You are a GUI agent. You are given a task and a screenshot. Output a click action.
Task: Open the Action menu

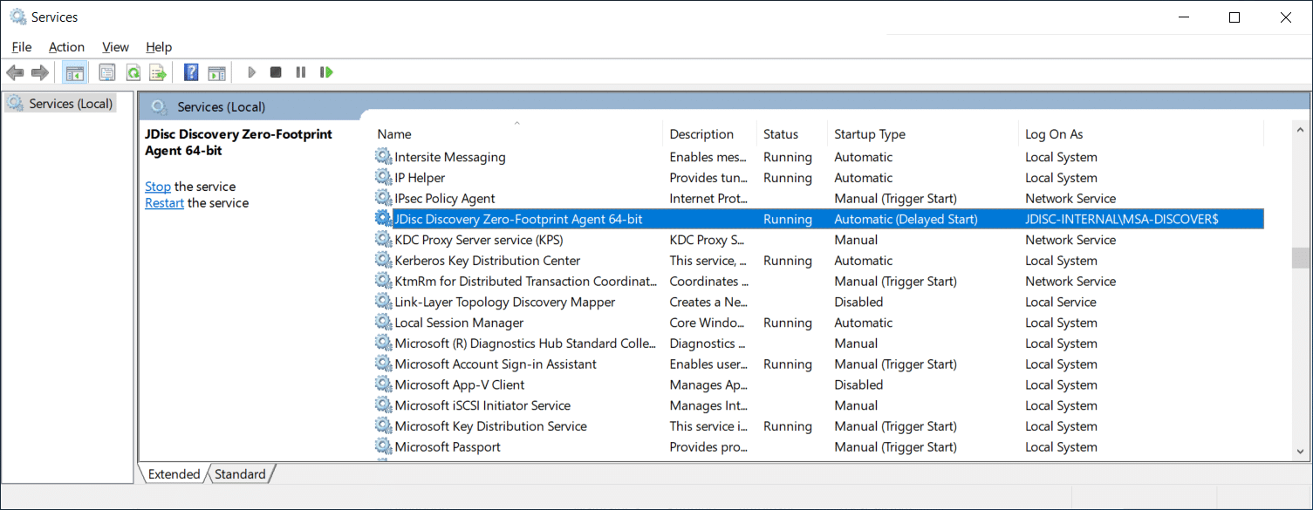(66, 46)
